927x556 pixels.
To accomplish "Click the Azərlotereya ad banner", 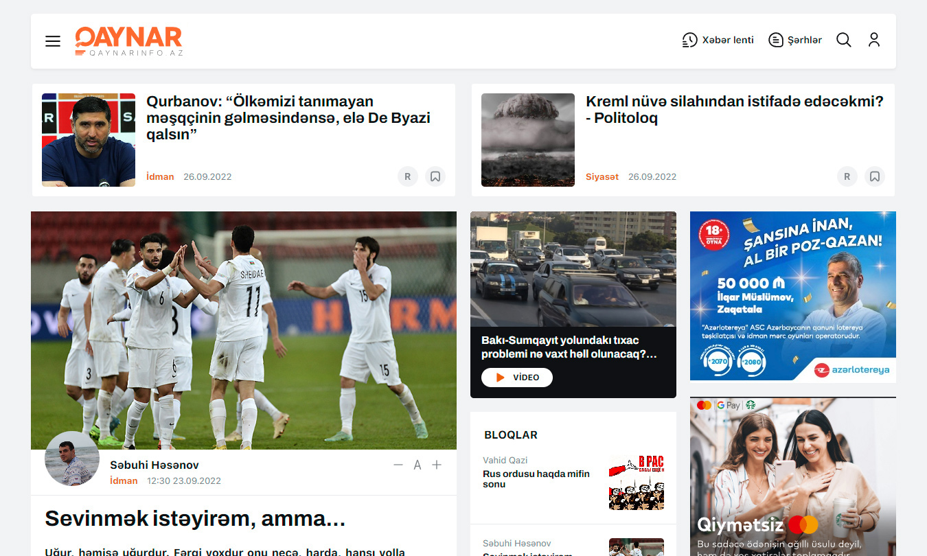I will point(792,296).
